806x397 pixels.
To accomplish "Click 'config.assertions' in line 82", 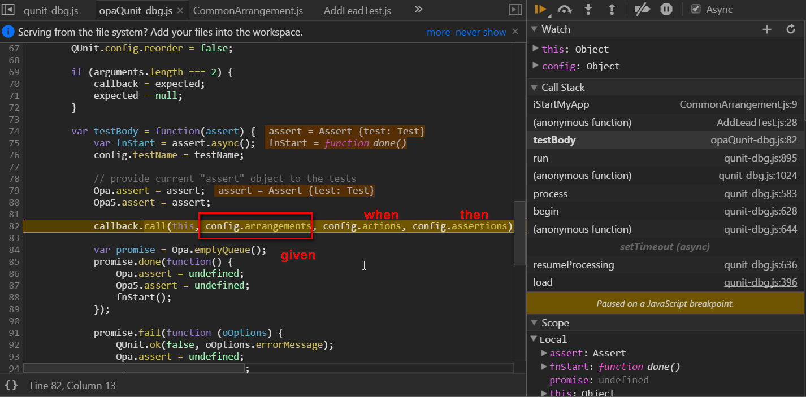I will pyautogui.click(x=460, y=226).
